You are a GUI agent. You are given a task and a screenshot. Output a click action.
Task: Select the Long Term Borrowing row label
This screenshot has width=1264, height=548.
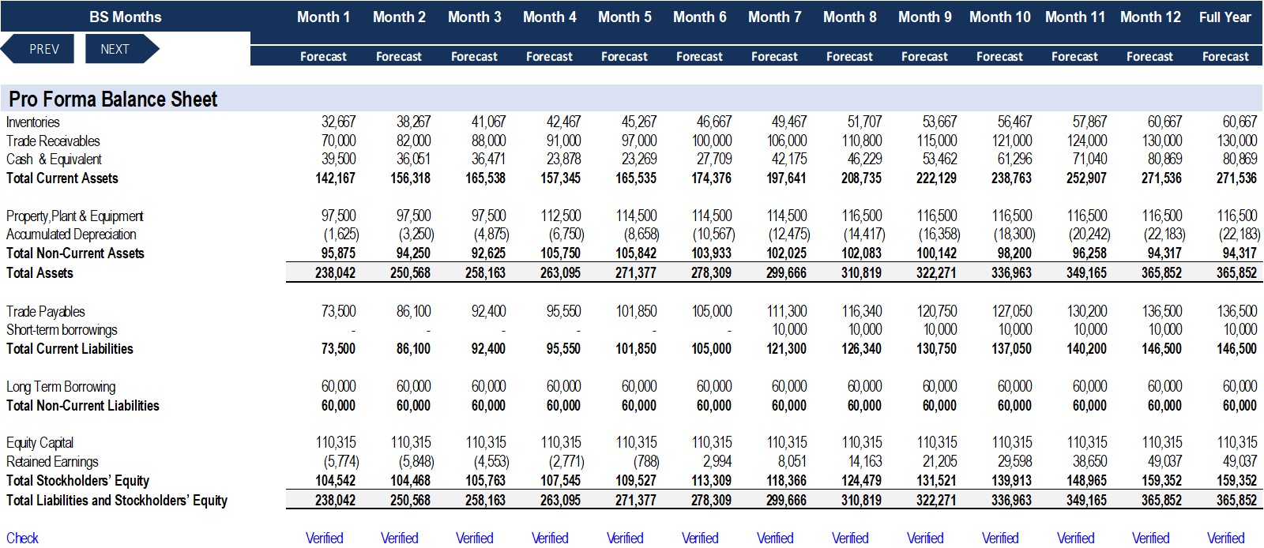pos(61,386)
